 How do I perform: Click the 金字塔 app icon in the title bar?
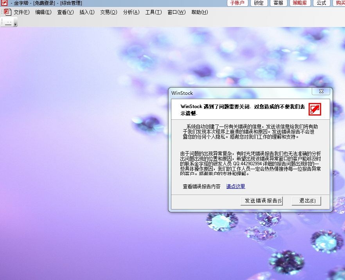point(4,3)
